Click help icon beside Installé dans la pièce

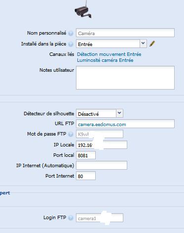tap(71, 44)
